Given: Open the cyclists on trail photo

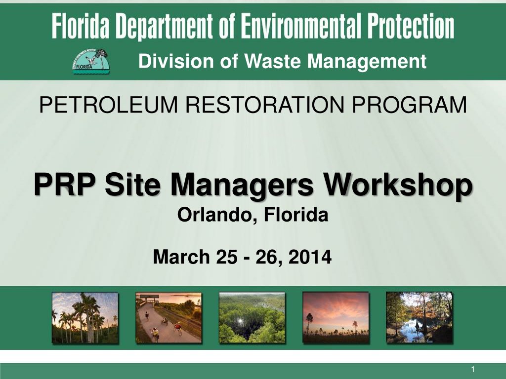Looking at the screenshot, I should [x=169, y=318].
